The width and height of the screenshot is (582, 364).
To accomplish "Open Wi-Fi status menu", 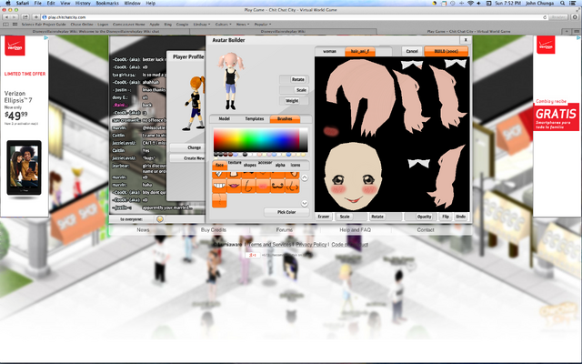I will (471, 3).
